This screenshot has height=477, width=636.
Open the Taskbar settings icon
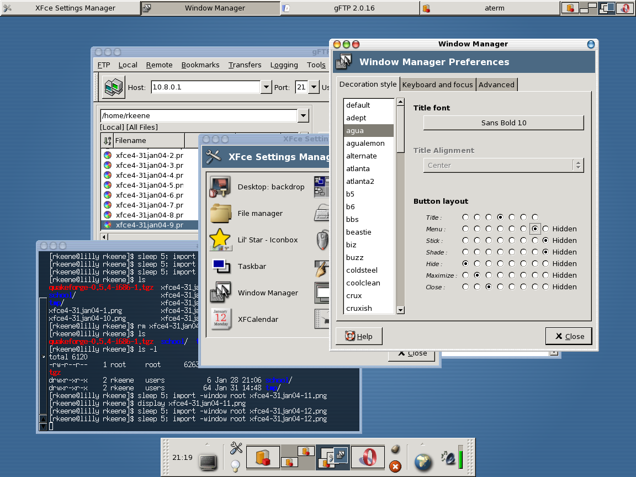tap(221, 266)
